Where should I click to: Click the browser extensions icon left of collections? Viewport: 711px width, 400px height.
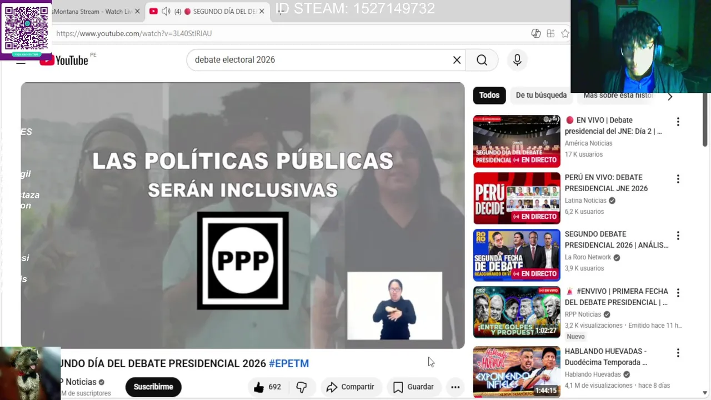[x=536, y=33]
